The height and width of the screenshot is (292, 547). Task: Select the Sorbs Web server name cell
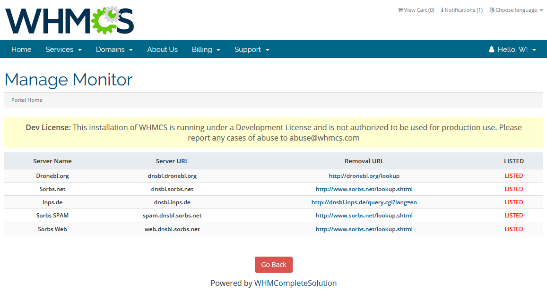point(52,229)
